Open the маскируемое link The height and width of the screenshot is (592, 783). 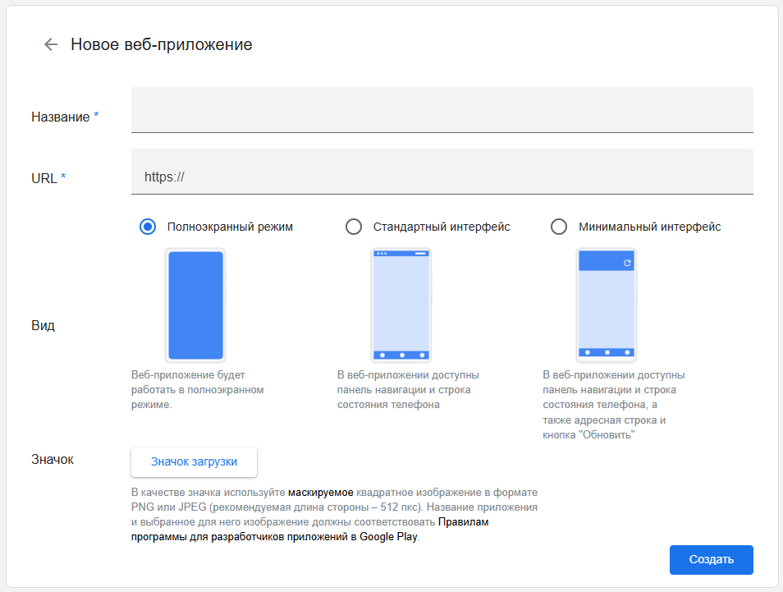(x=320, y=493)
